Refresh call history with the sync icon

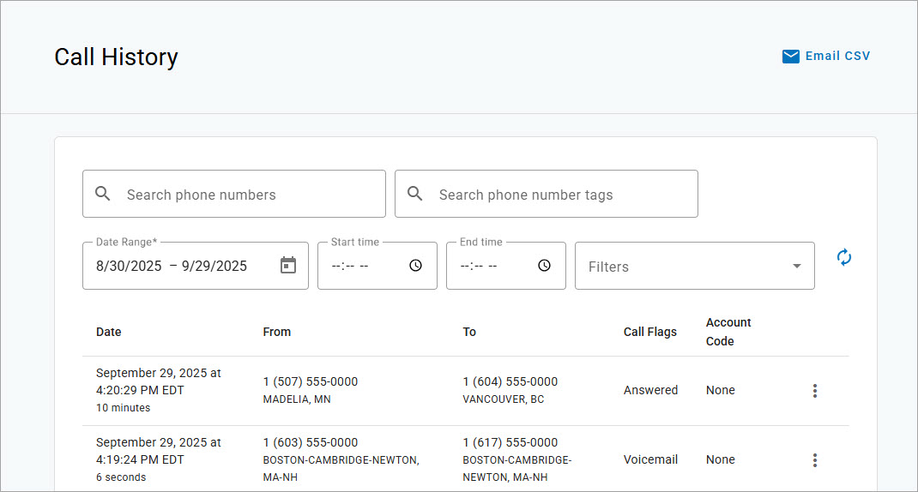(x=844, y=257)
